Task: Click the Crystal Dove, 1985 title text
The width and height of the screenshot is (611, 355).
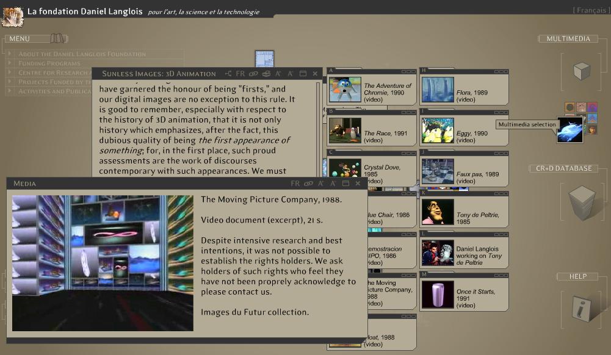Action: [382, 171]
